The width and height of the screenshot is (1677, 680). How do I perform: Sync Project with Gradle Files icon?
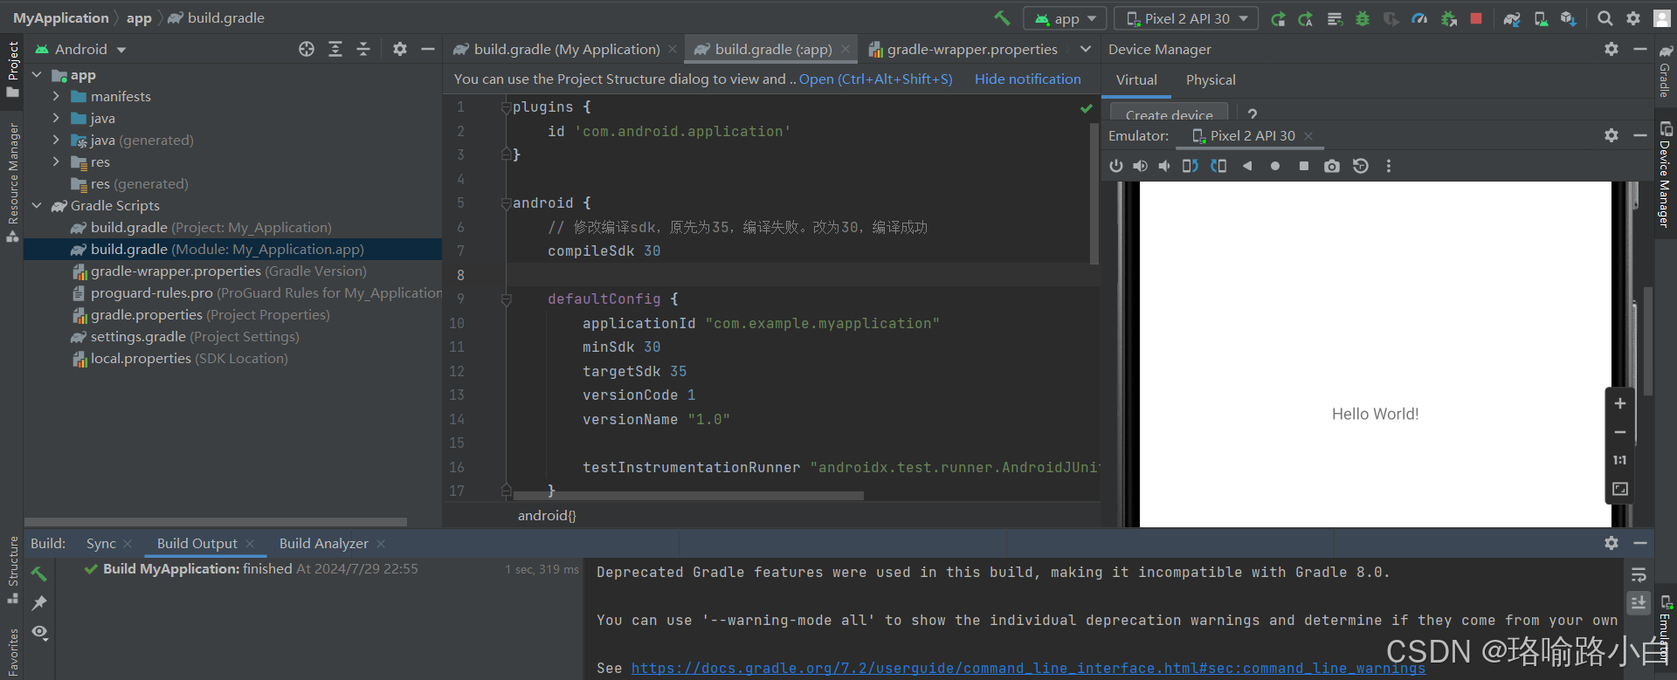point(1512,18)
